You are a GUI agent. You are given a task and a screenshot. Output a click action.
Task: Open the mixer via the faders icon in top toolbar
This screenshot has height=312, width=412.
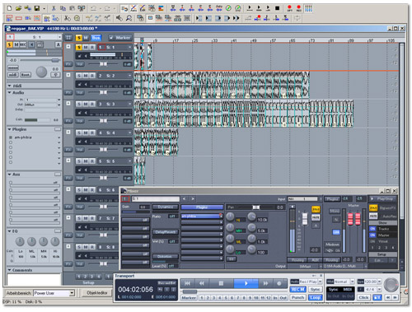(x=308, y=8)
